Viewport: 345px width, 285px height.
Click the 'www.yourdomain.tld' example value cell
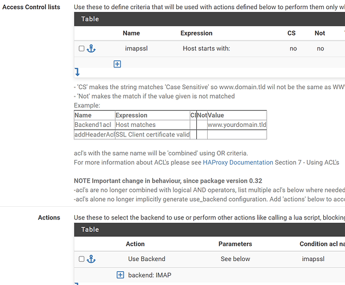(237, 125)
